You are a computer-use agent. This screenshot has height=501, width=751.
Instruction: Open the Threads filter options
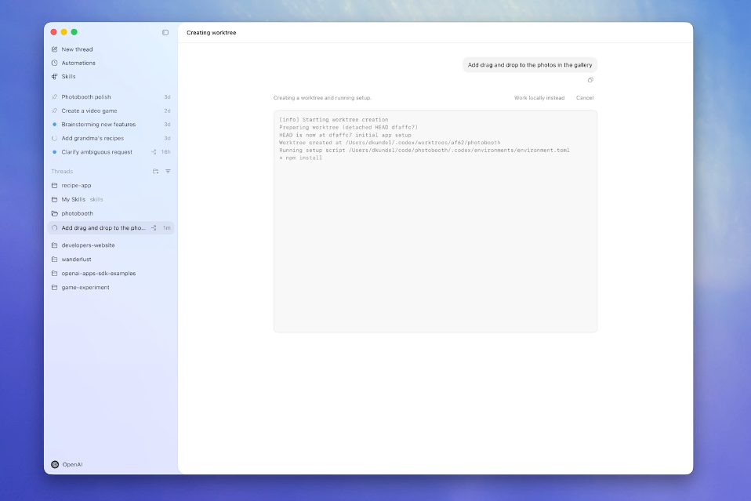pyautogui.click(x=168, y=171)
